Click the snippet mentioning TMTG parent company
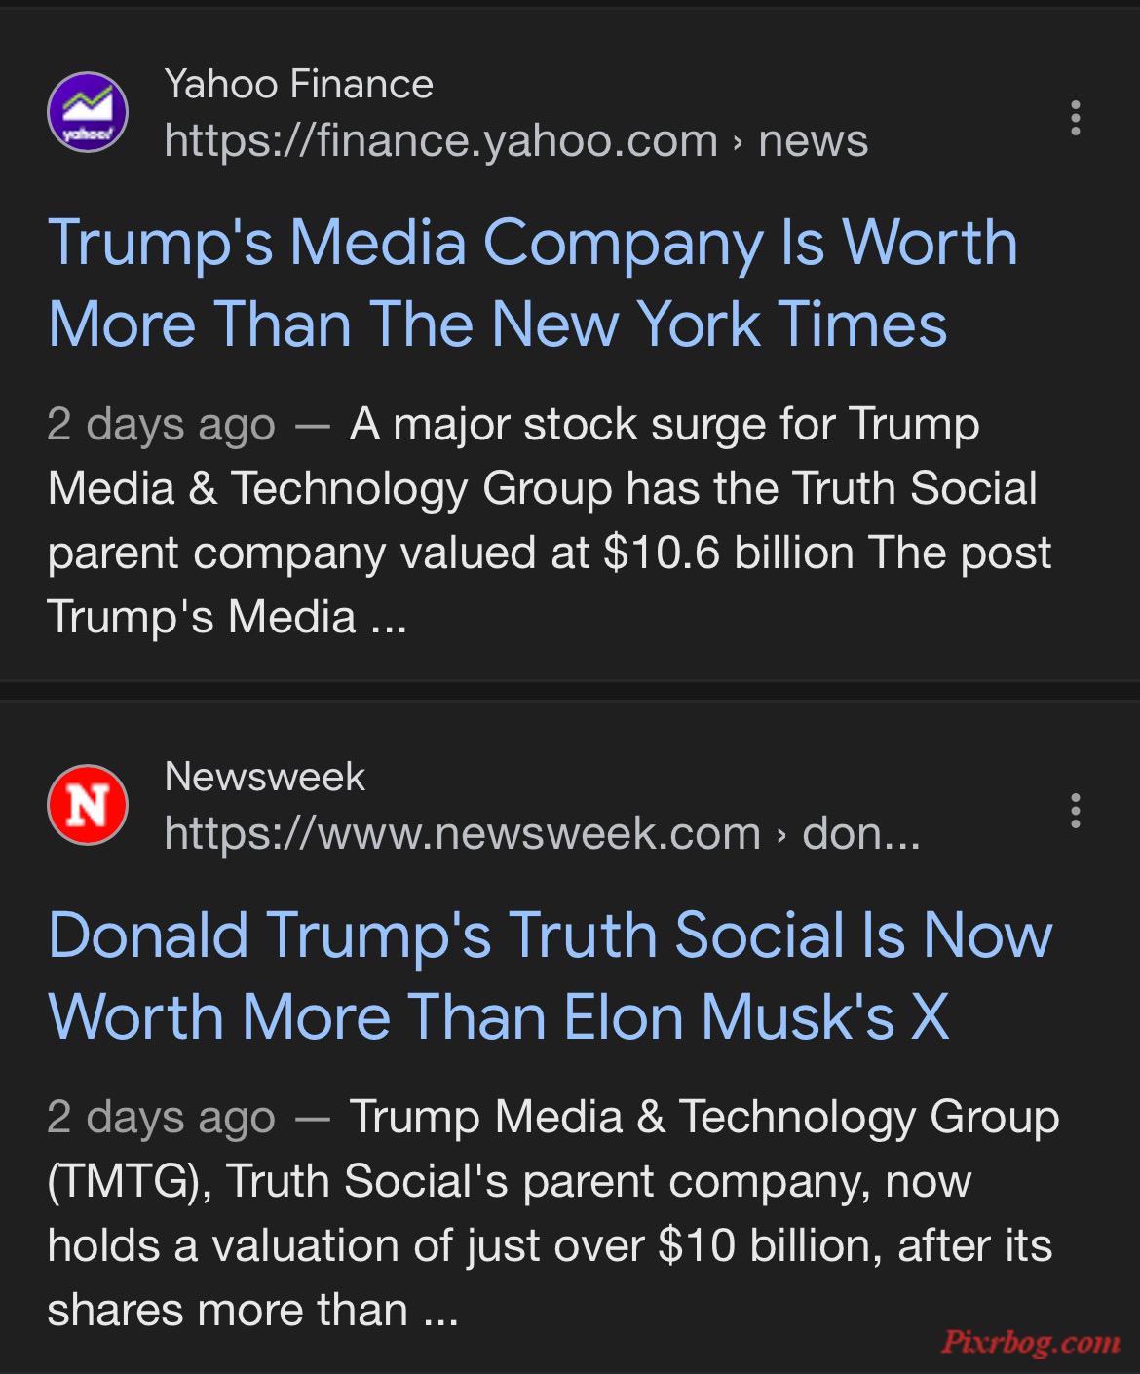This screenshot has width=1140, height=1374. click(552, 1213)
